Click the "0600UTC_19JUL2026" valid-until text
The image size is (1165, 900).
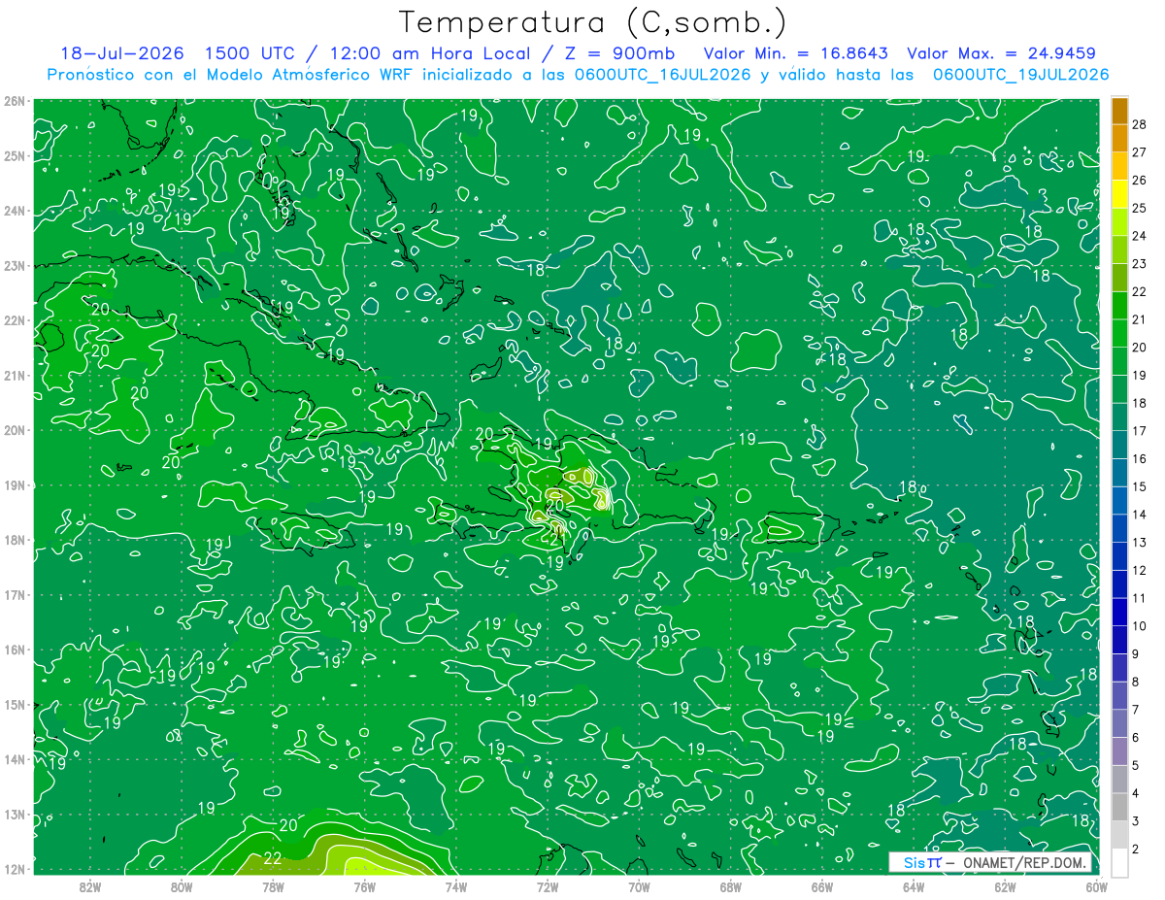click(x=1020, y=75)
